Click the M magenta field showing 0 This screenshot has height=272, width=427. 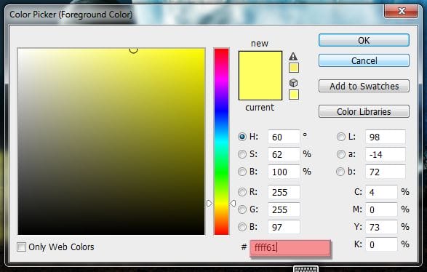coord(381,209)
